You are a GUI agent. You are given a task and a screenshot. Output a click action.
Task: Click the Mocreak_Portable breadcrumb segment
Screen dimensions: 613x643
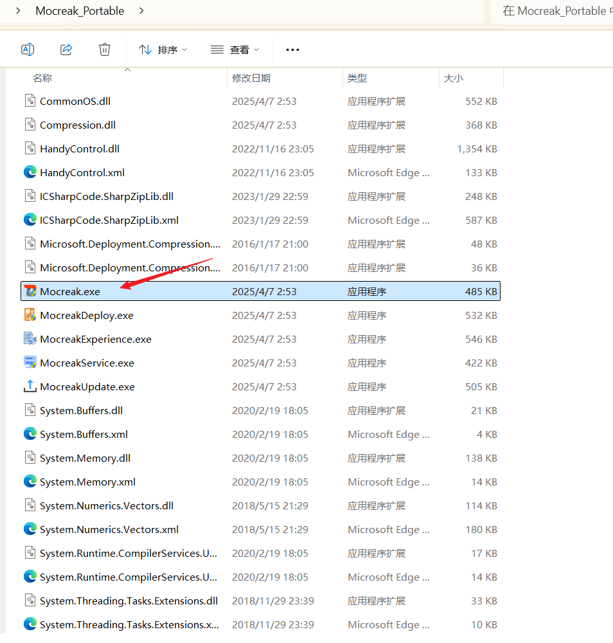click(80, 11)
